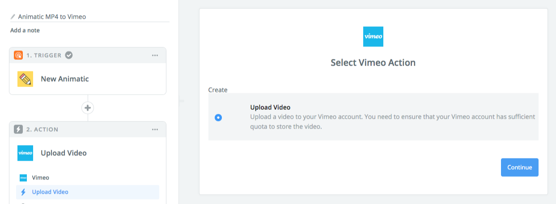This screenshot has height=204, width=556.
Task: Click the pencil edit icon beside Zap name
Action: tap(13, 17)
